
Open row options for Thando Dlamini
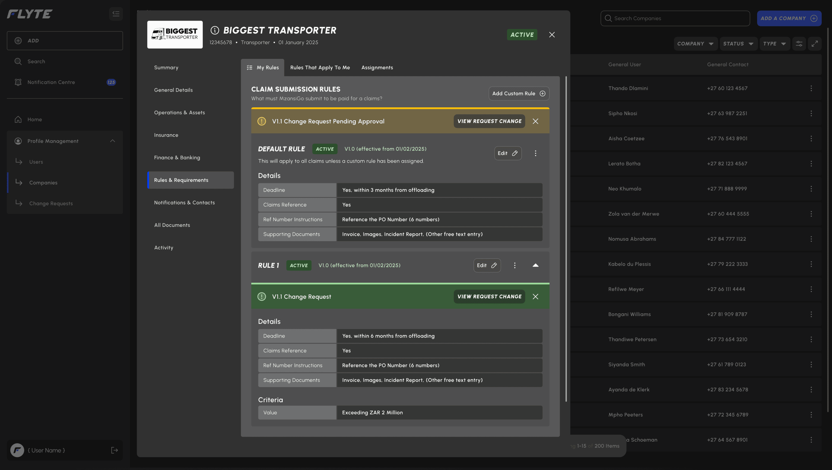click(x=811, y=88)
